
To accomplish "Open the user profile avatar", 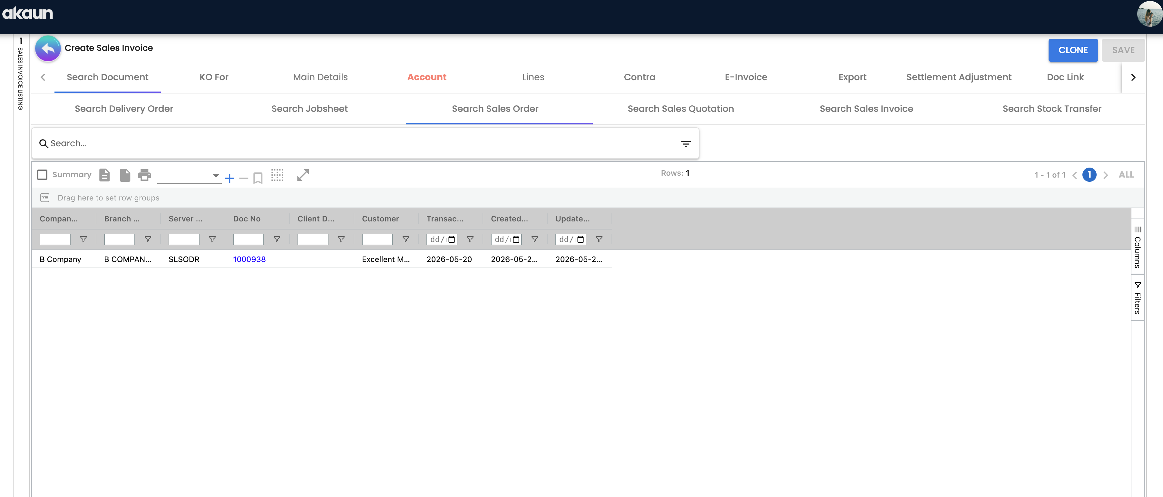I will pyautogui.click(x=1149, y=14).
